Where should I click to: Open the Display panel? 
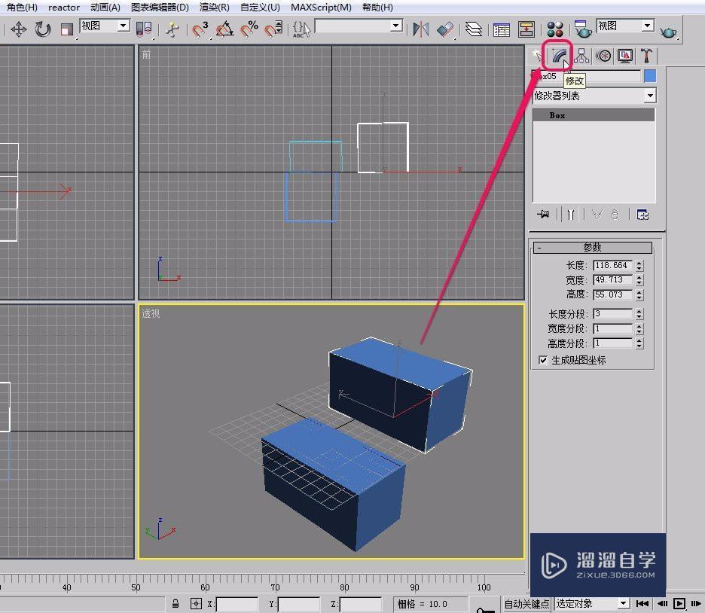[625, 55]
